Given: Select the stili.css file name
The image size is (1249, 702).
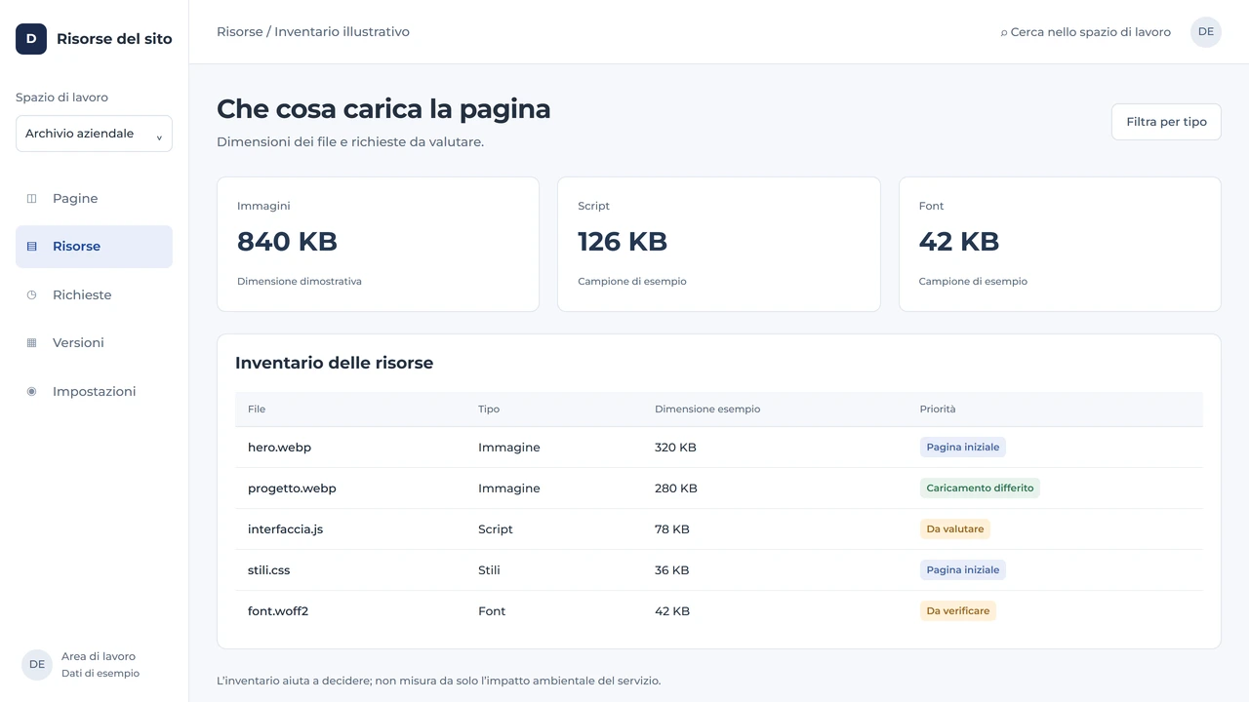Looking at the screenshot, I should pos(268,570).
